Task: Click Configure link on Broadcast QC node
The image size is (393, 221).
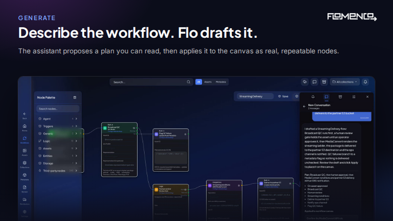Action: 115,131
